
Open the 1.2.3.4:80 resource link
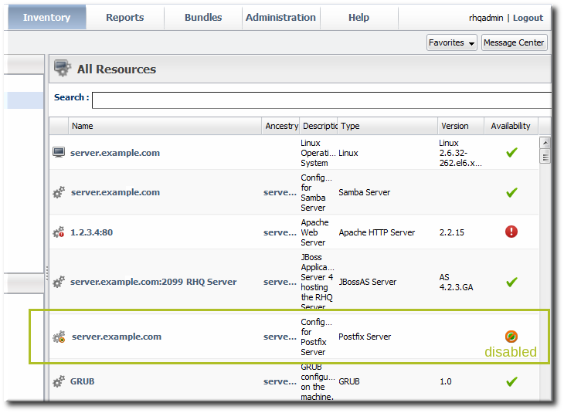point(91,232)
